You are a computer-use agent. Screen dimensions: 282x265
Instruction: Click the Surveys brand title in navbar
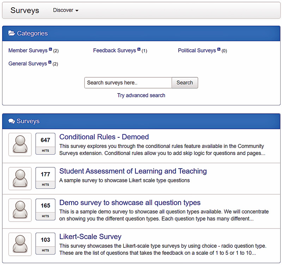click(x=25, y=10)
